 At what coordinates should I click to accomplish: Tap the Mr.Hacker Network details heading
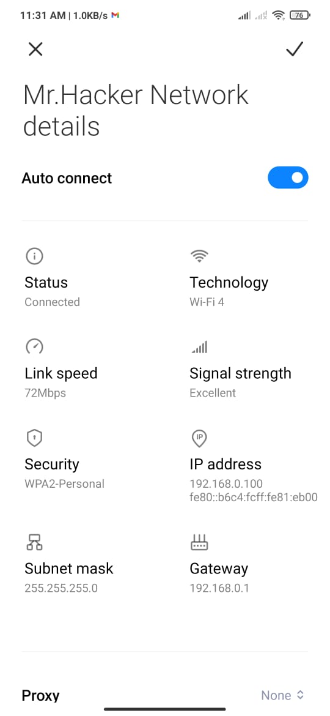tap(136, 111)
